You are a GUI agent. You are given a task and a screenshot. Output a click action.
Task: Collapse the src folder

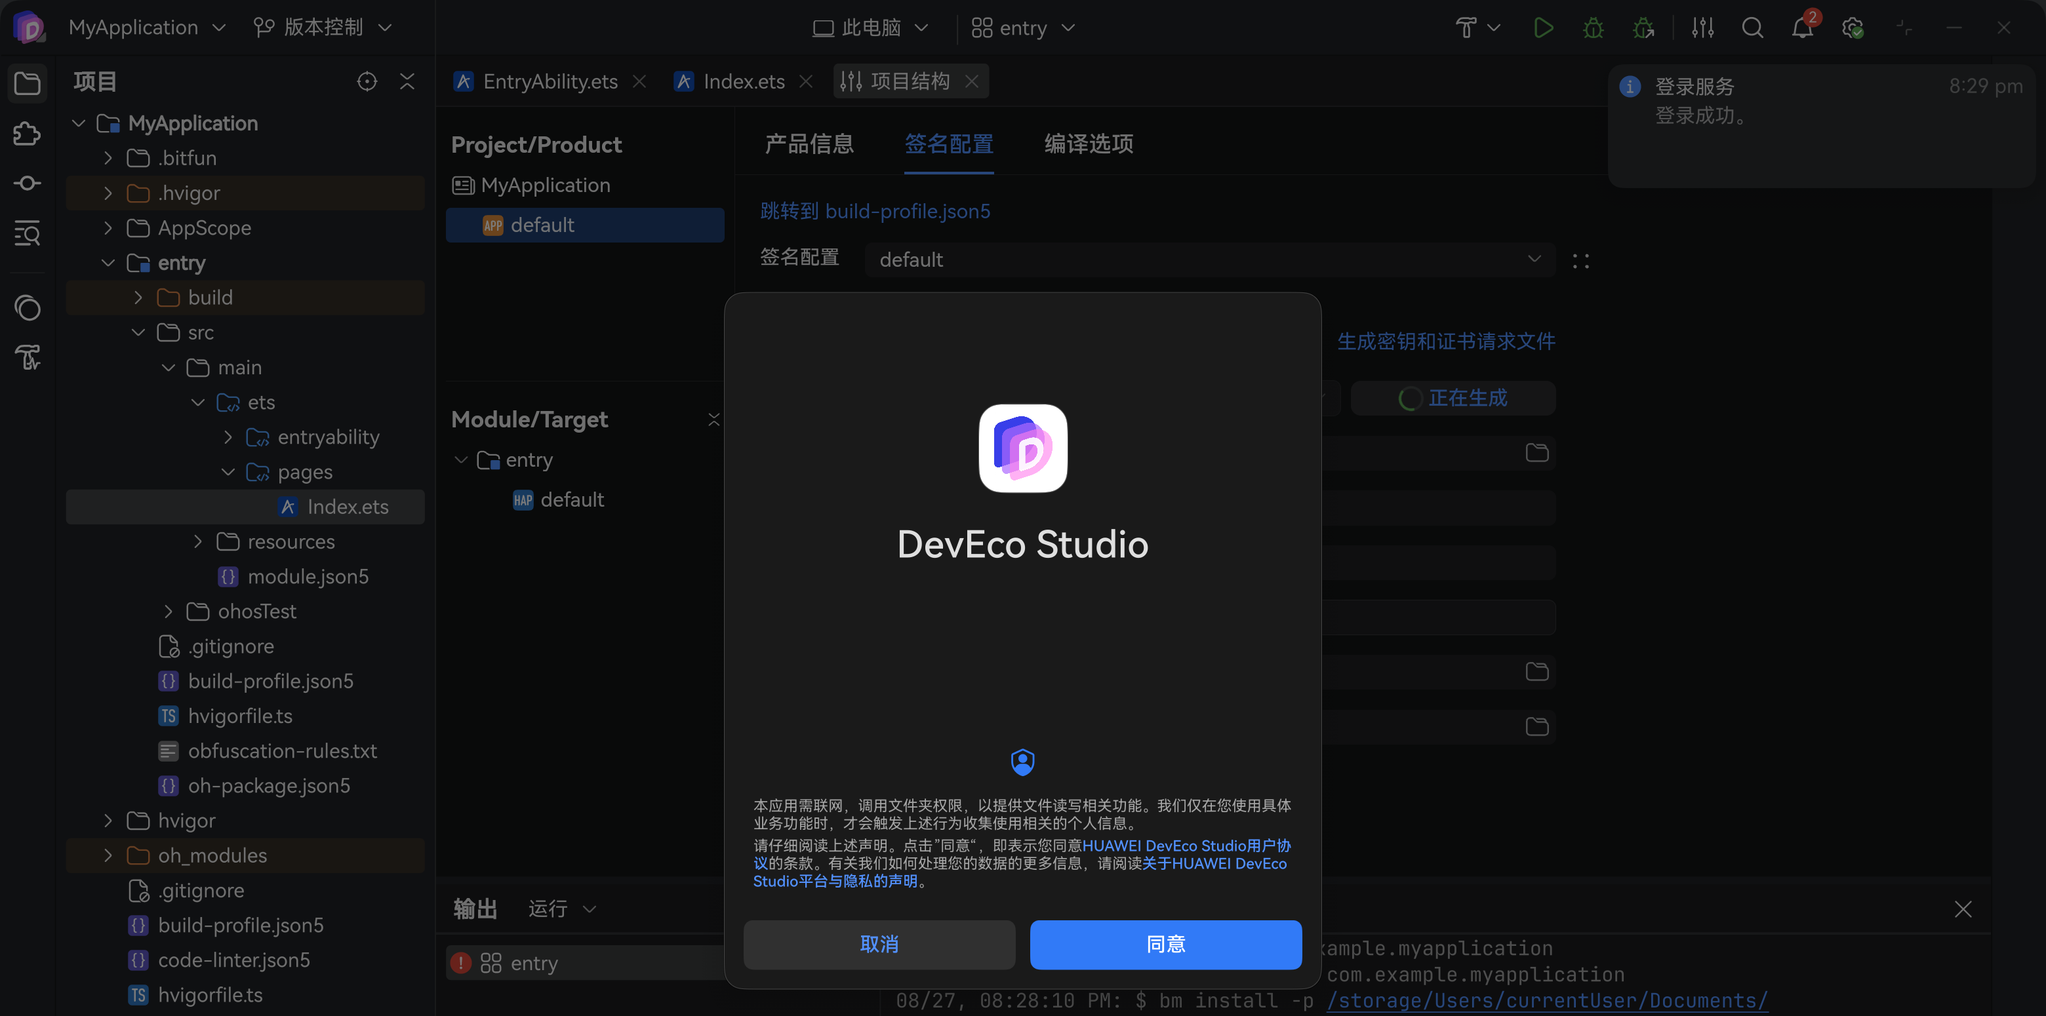(x=138, y=332)
